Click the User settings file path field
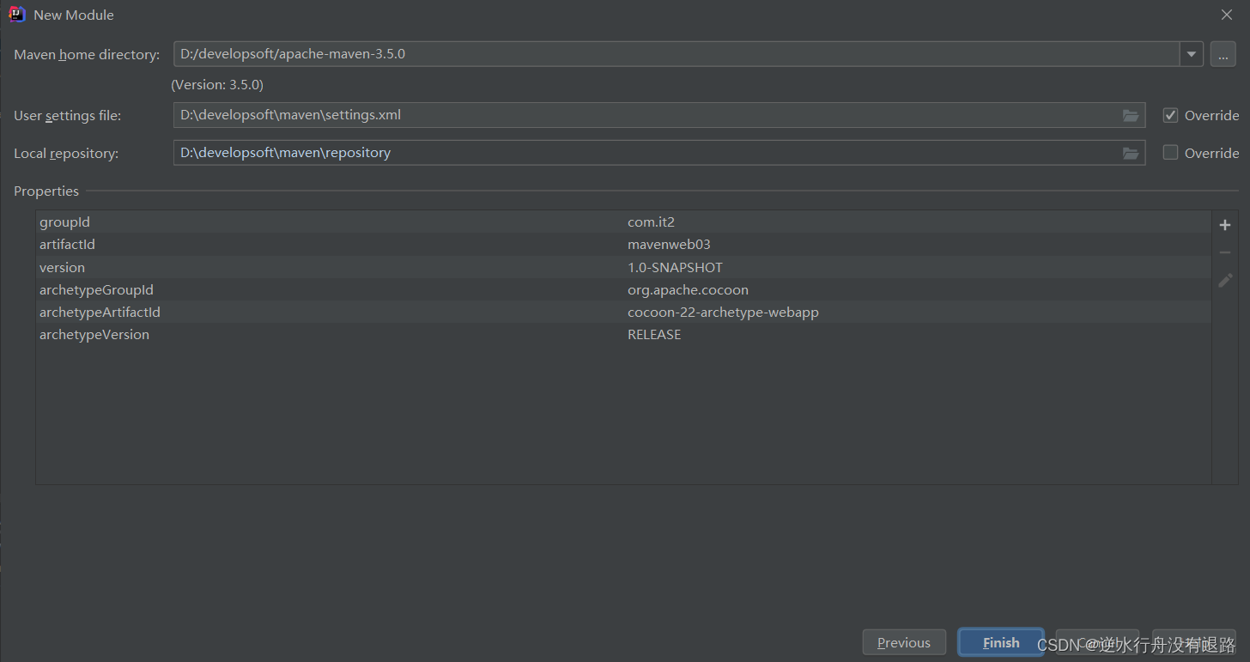 pyautogui.click(x=644, y=115)
